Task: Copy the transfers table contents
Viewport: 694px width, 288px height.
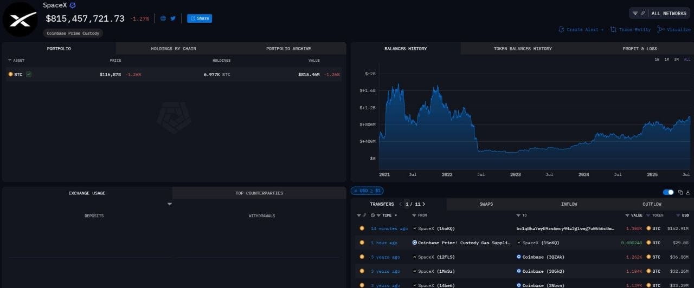Action: [x=680, y=192]
